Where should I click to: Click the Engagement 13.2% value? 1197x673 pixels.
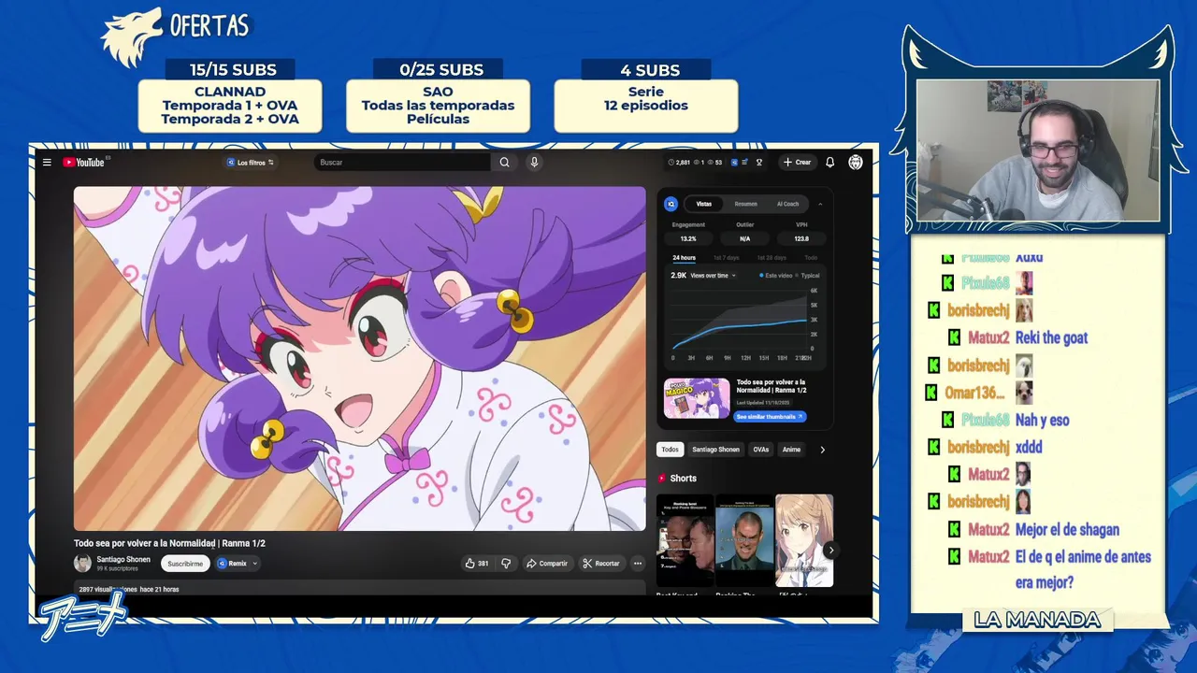tap(688, 238)
